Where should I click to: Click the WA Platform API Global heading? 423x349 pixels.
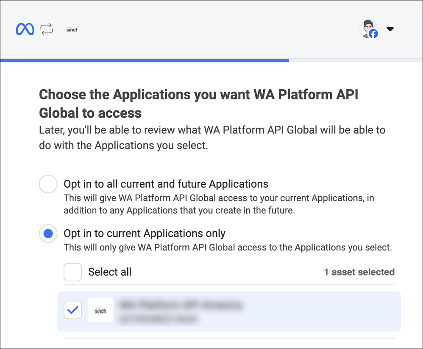point(198,104)
